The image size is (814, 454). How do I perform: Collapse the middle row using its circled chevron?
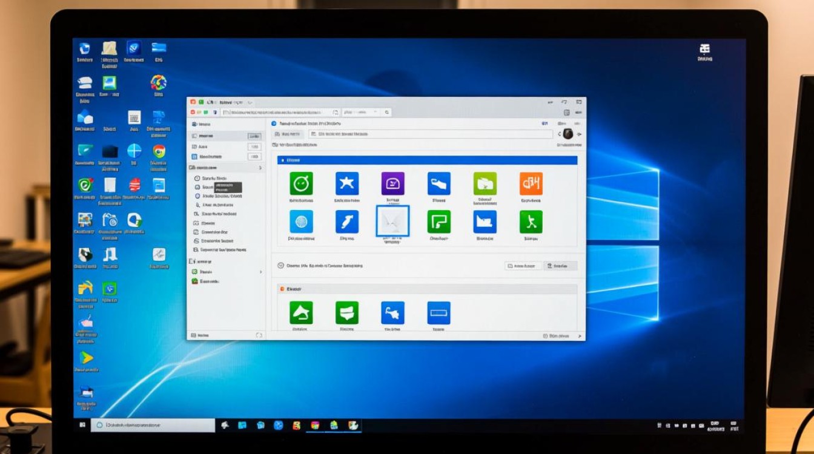[280, 265]
